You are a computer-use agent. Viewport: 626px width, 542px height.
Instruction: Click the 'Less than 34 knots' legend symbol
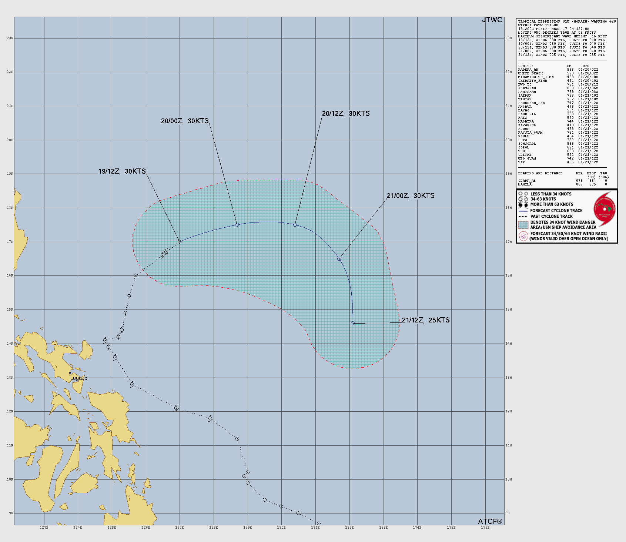(x=523, y=194)
